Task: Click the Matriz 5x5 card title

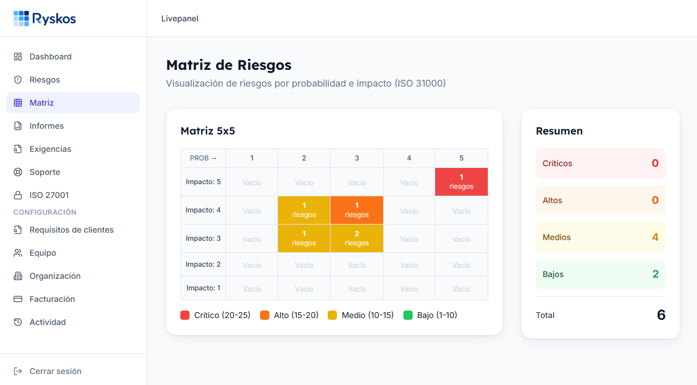Action: [208, 131]
